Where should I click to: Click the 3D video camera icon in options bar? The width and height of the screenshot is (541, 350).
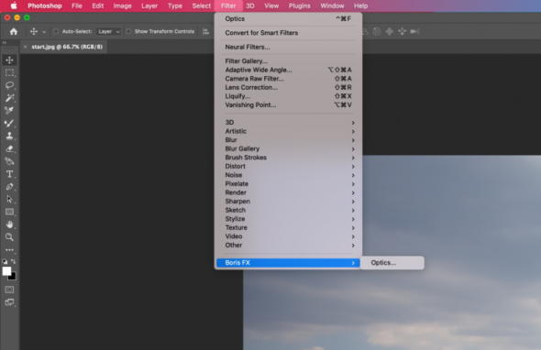[414, 31]
